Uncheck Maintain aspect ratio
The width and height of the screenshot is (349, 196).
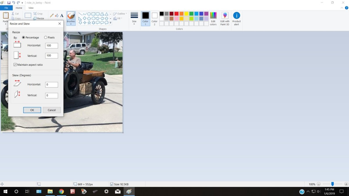[15, 65]
